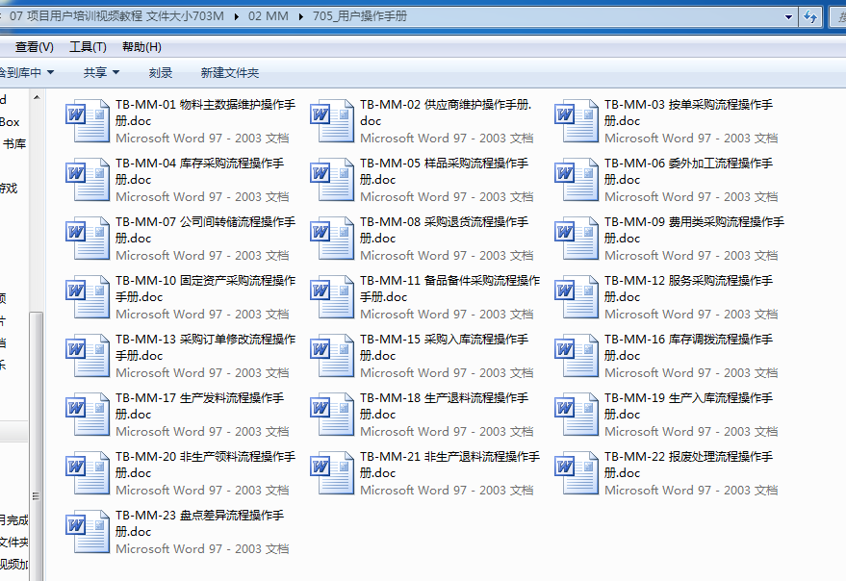This screenshot has width=846, height=581.
Task: Click file name 'TB-MM-03 按单采购流程操作手册.doc'
Action: pyautogui.click(x=688, y=113)
